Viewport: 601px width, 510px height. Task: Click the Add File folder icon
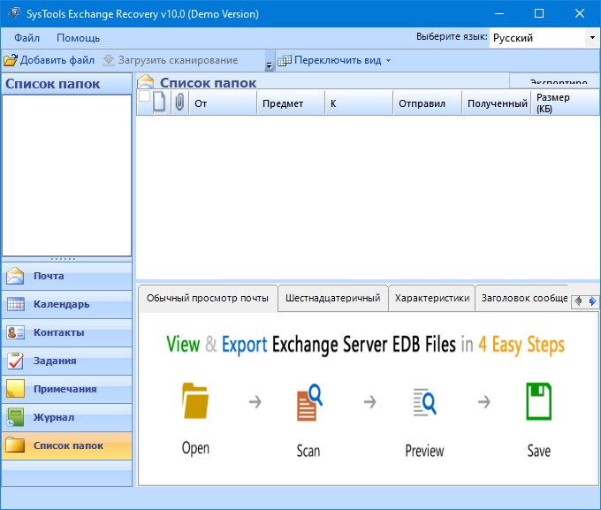11,60
